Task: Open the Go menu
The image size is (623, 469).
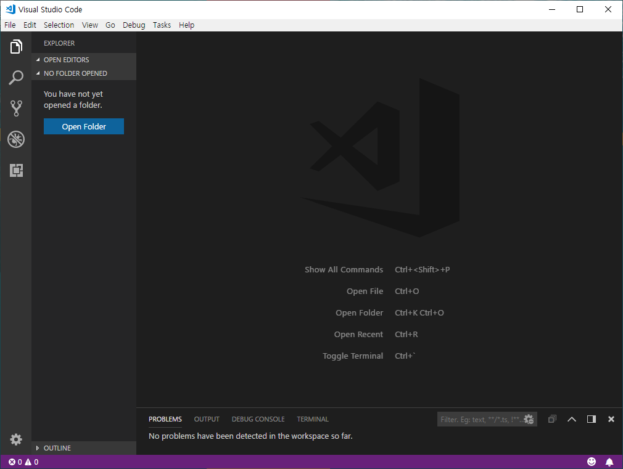Action: click(x=110, y=25)
